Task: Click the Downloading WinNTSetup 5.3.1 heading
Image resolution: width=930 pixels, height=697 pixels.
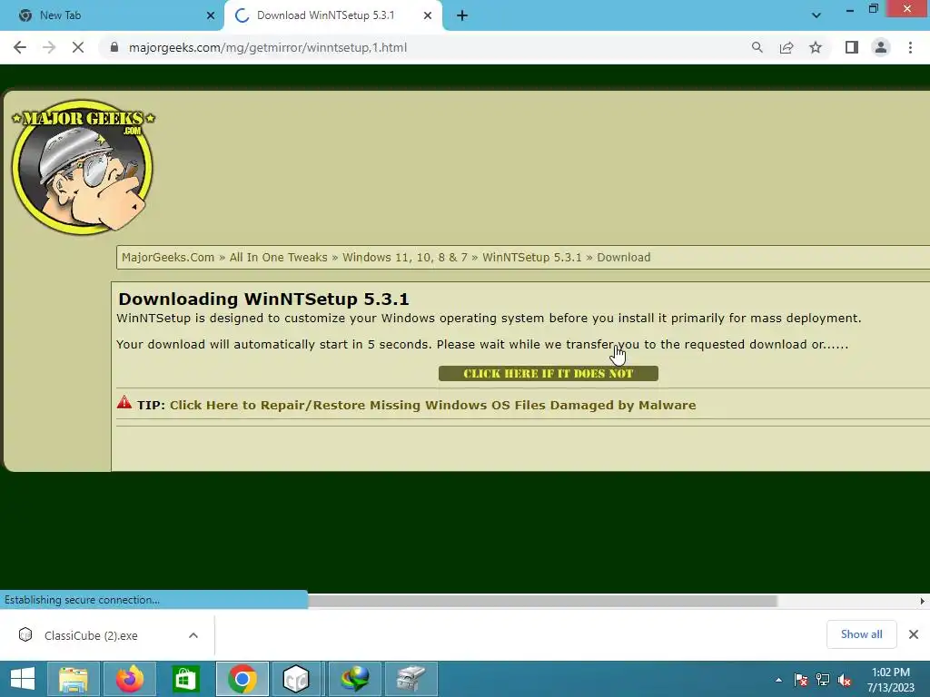Action: 263,299
